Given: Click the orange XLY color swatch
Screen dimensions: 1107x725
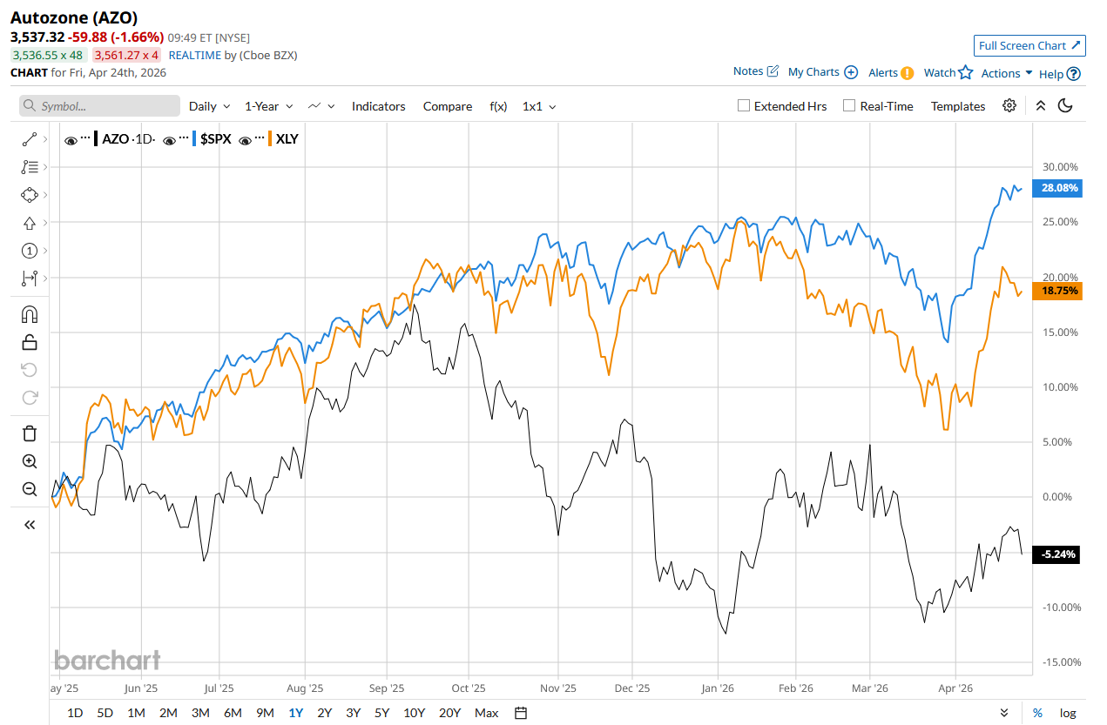Looking at the screenshot, I should pos(271,138).
